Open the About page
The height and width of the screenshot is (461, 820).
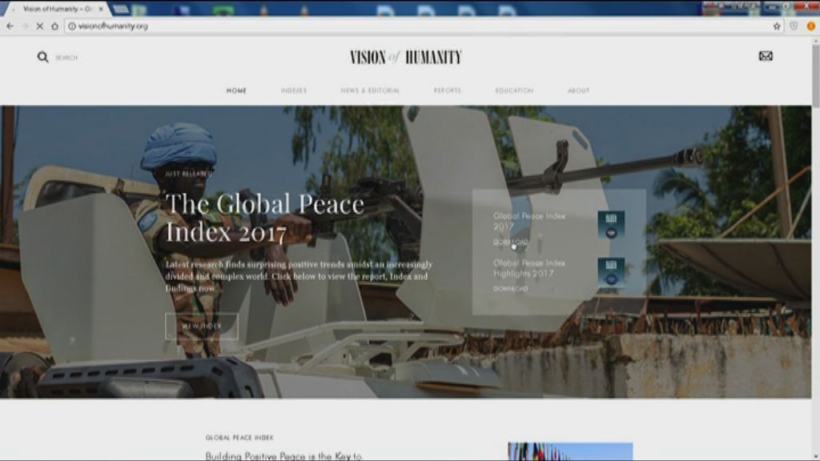(579, 90)
